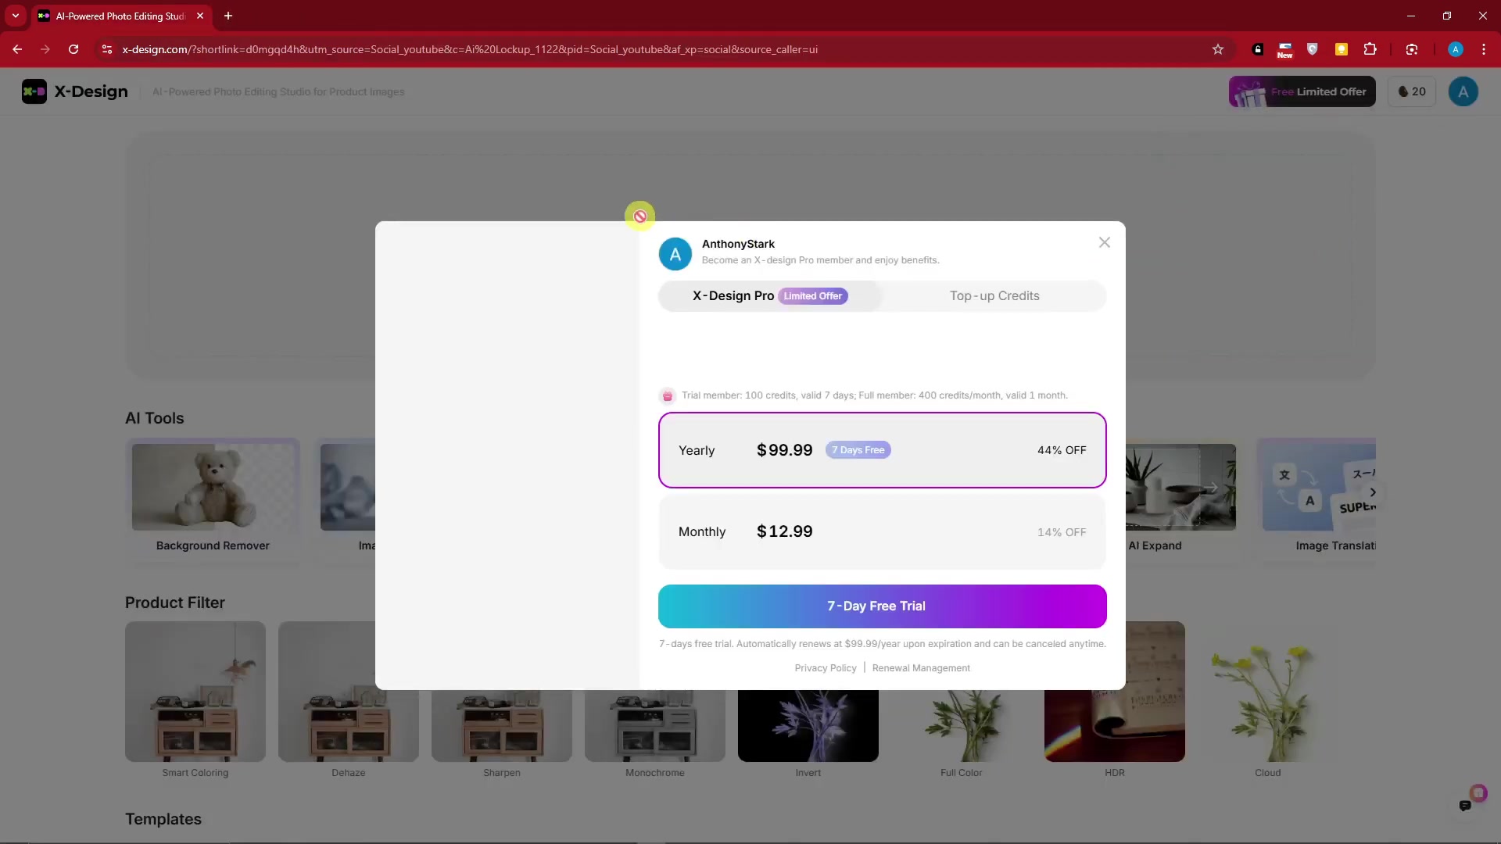1501x844 pixels.
Task: Open the extension marked New
Action: [1285, 50]
